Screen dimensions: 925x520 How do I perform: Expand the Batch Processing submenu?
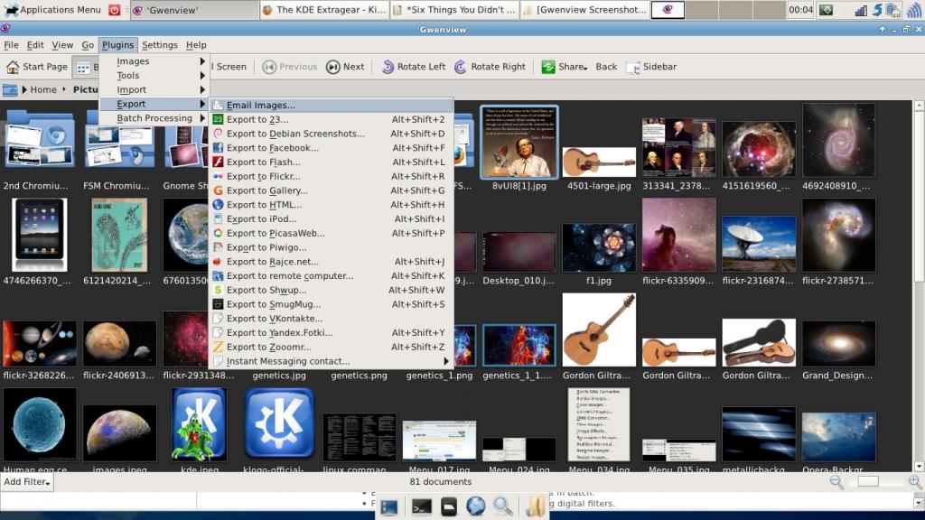[154, 118]
